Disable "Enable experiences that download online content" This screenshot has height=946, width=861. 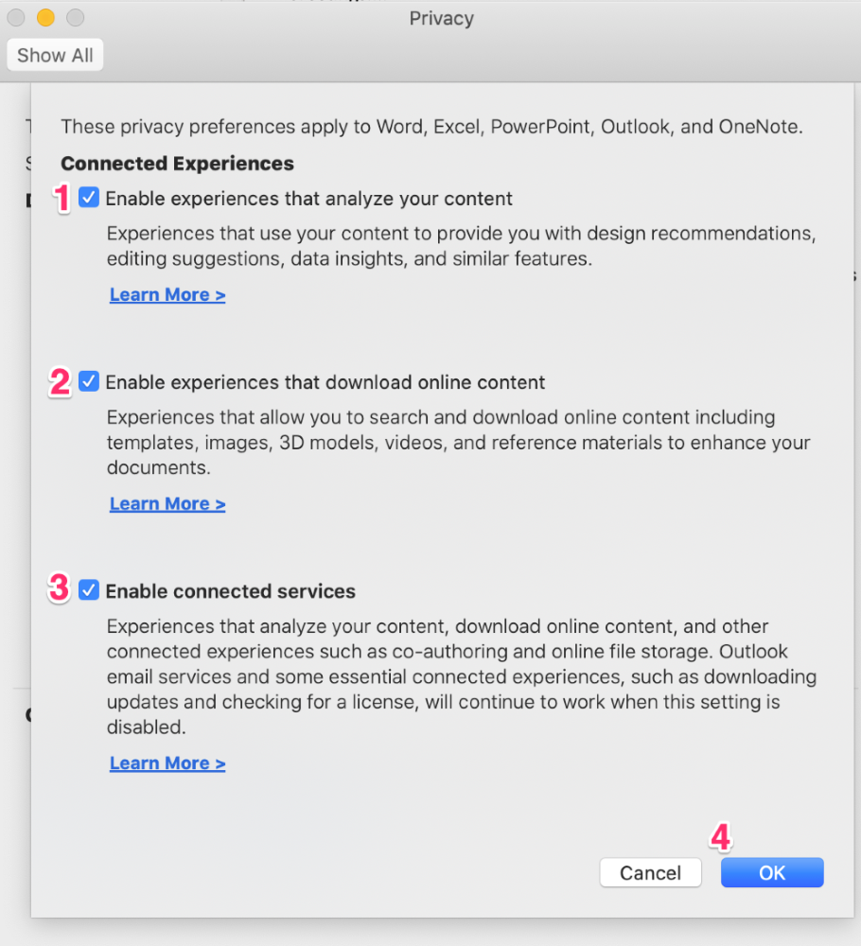[88, 381]
